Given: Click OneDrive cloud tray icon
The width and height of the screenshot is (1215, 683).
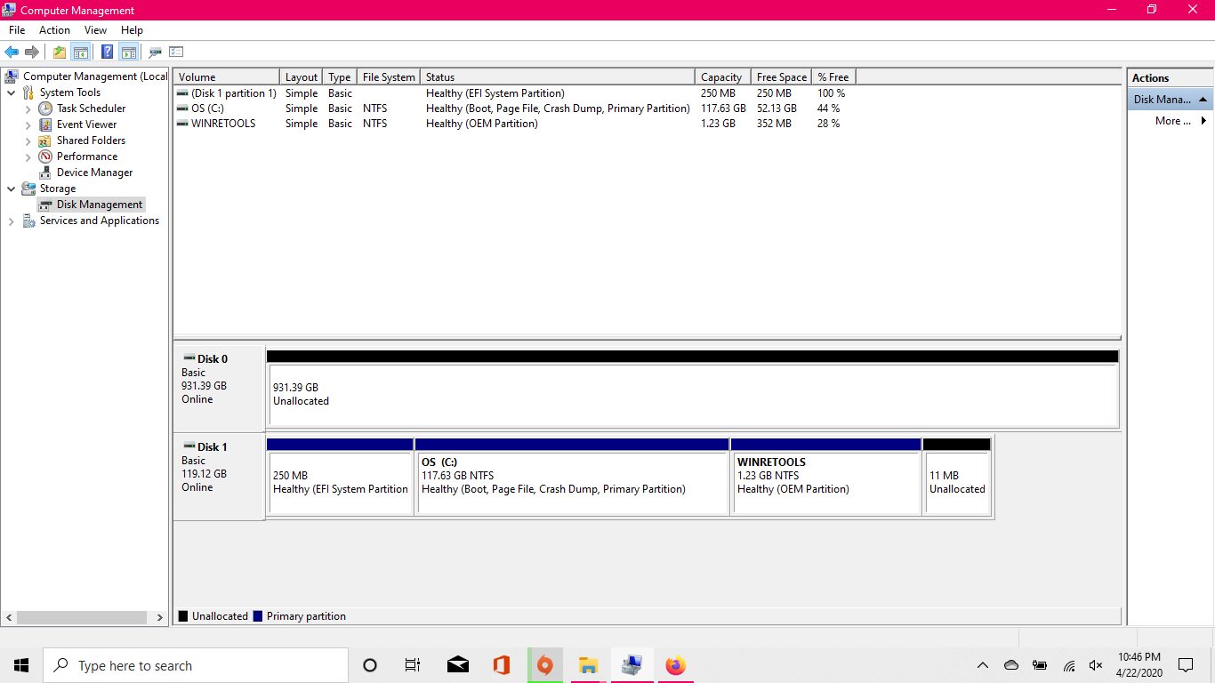Looking at the screenshot, I should point(1011,665).
